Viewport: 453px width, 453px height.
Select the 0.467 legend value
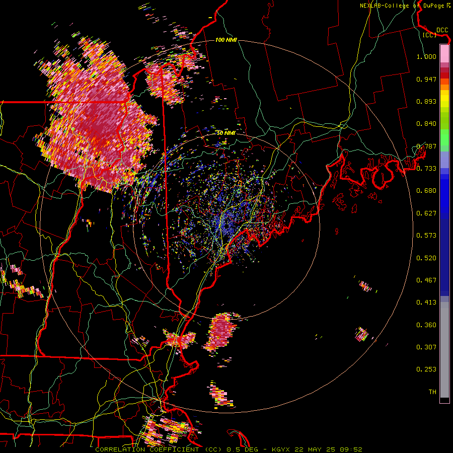point(426,280)
